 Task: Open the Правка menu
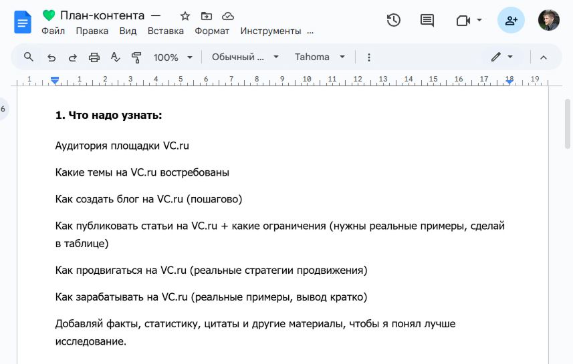coord(92,31)
